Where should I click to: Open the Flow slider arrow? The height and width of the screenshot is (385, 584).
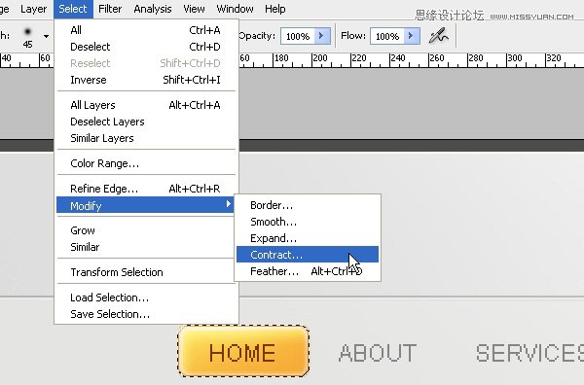(412, 36)
